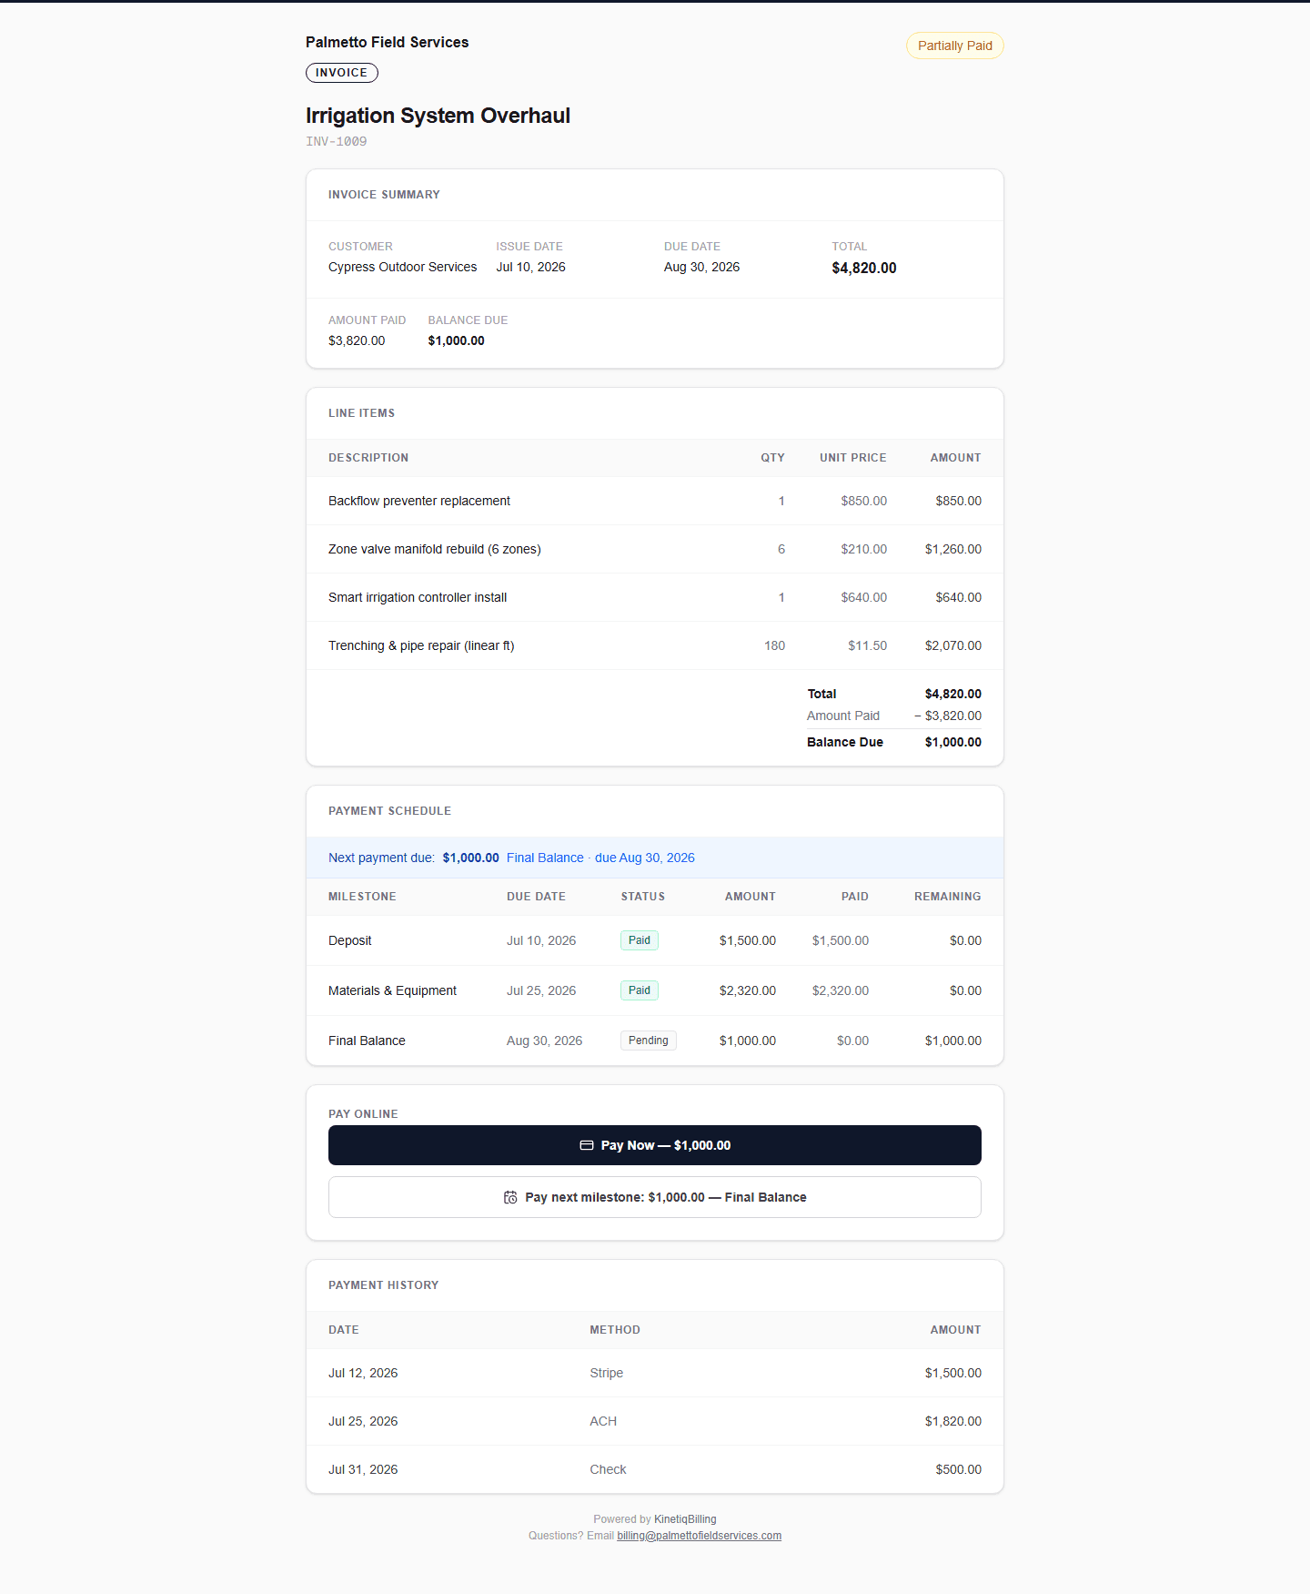Click the $1,260.00 line amount
The height and width of the screenshot is (1594, 1310).
click(x=952, y=549)
